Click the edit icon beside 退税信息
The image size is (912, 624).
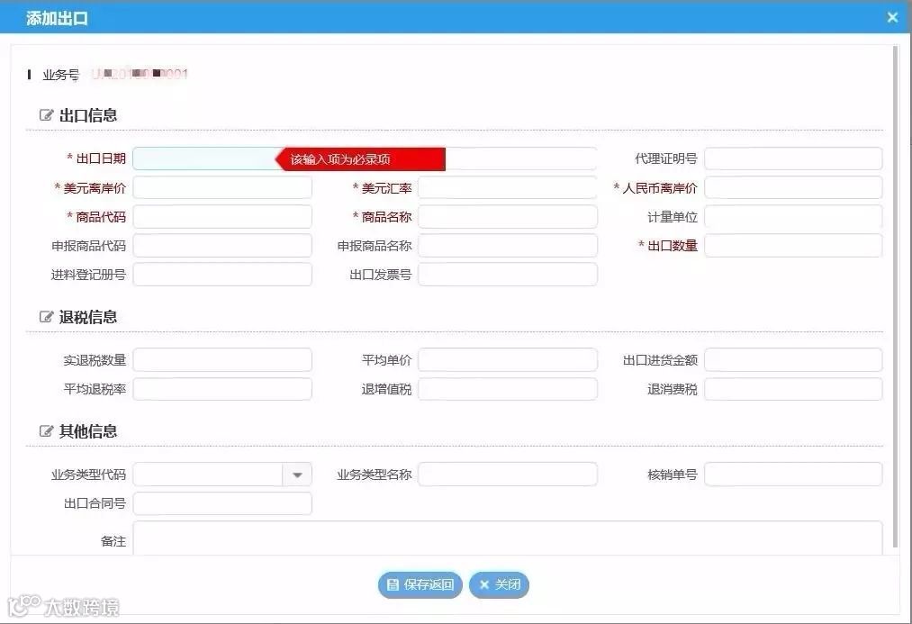(46, 317)
